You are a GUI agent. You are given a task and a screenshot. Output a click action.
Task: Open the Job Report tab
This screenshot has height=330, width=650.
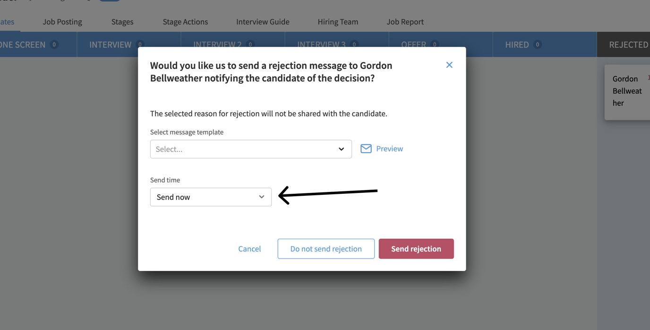click(405, 22)
